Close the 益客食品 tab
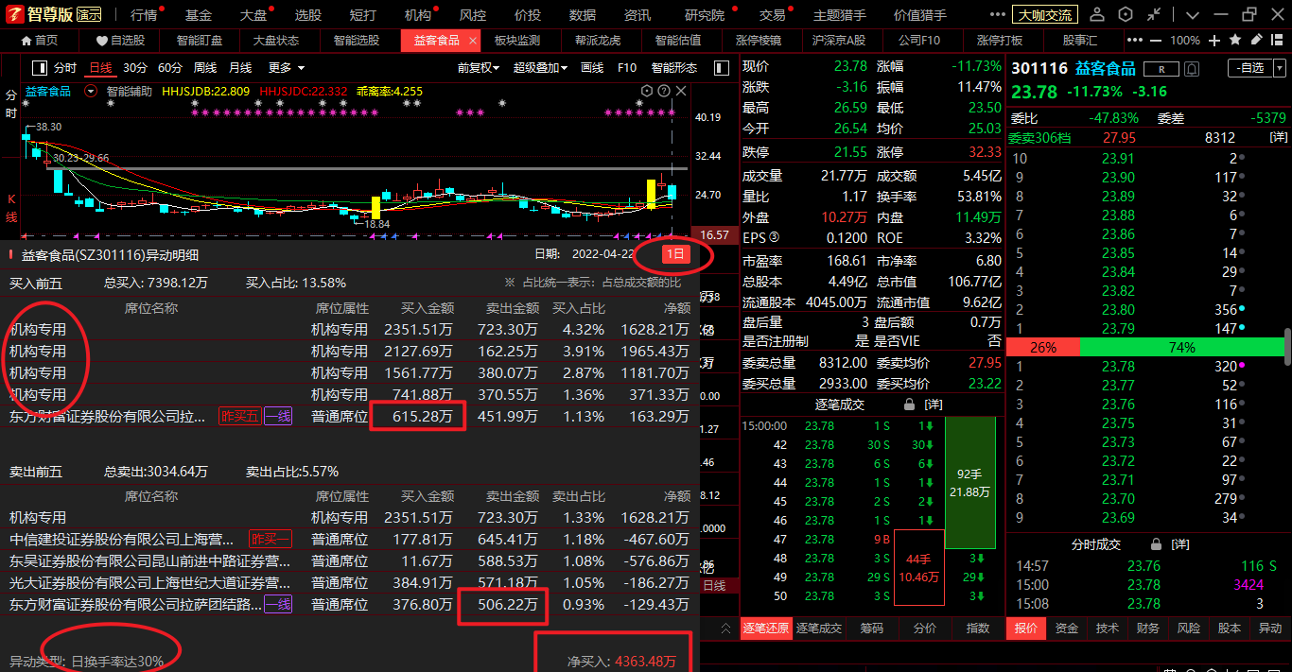1292x672 pixels. pos(473,41)
